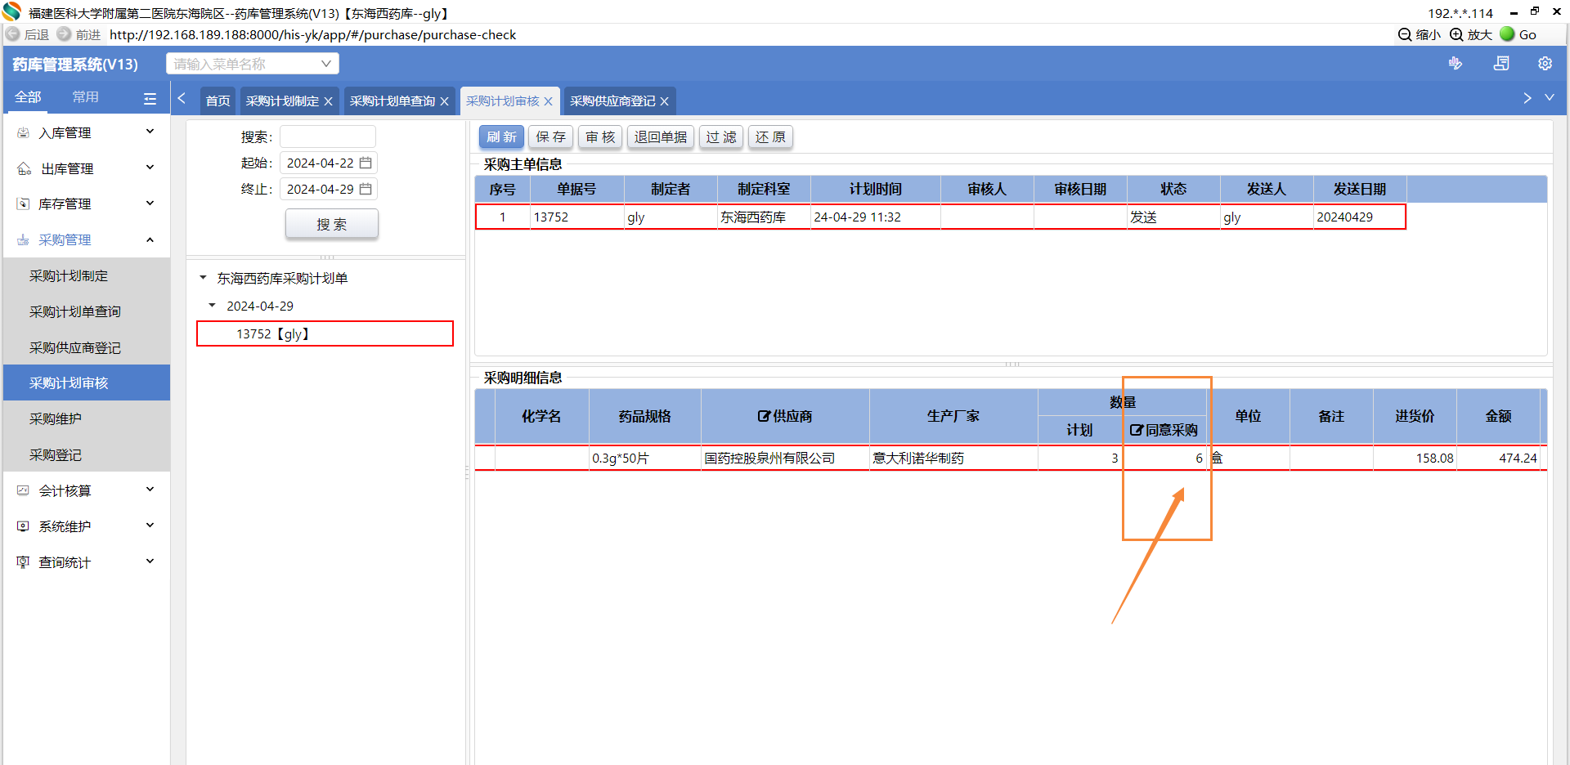Close the 采购计划单查询 tab

pyautogui.click(x=445, y=101)
